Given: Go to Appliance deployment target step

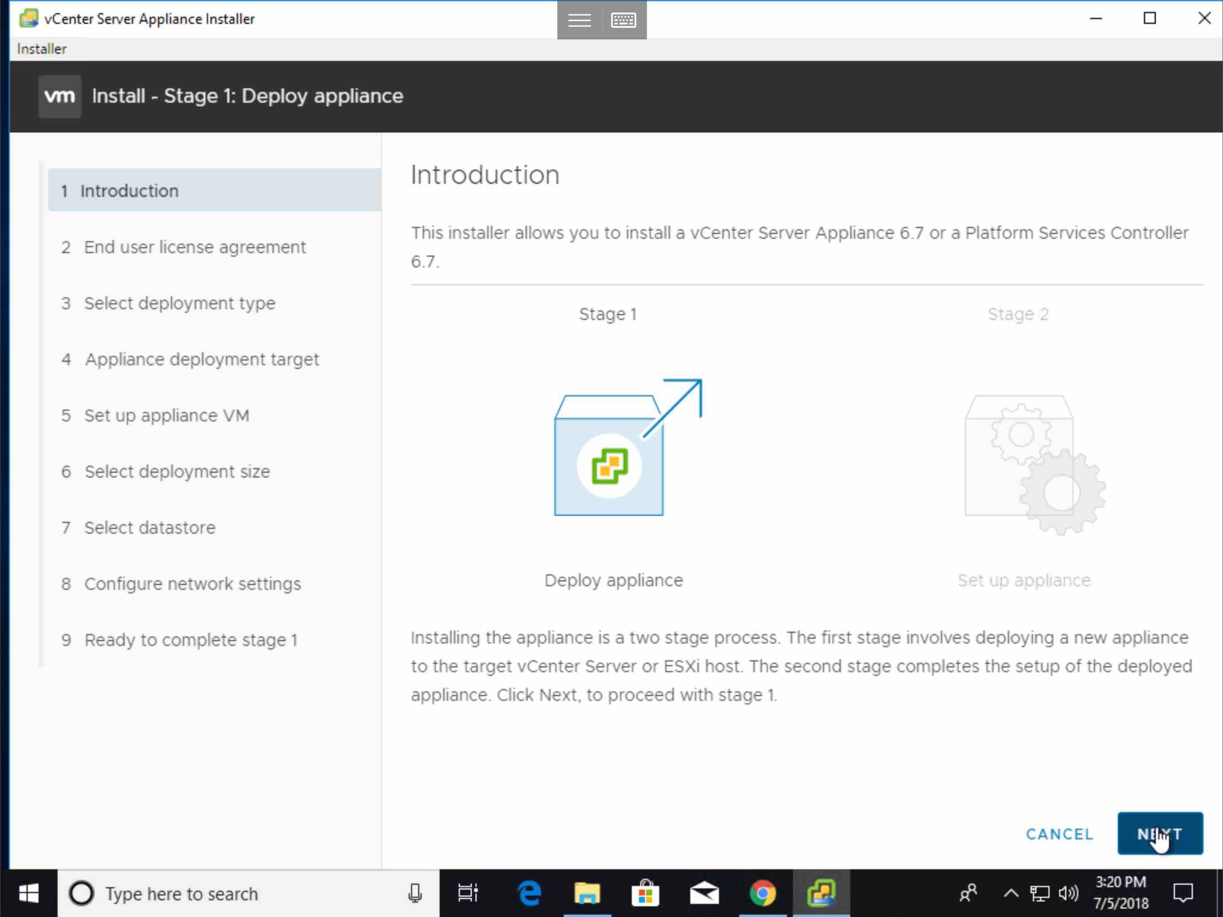Looking at the screenshot, I should tap(190, 360).
